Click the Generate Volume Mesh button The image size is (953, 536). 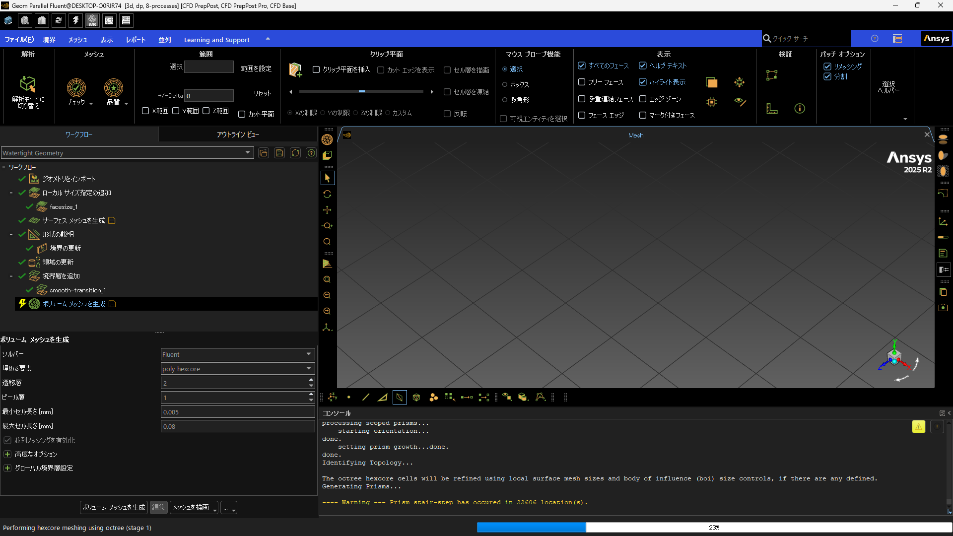coord(114,507)
